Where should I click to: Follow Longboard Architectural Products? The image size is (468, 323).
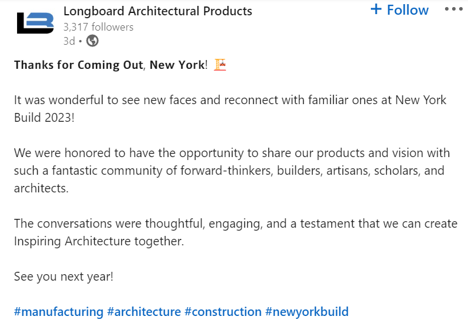coord(399,9)
